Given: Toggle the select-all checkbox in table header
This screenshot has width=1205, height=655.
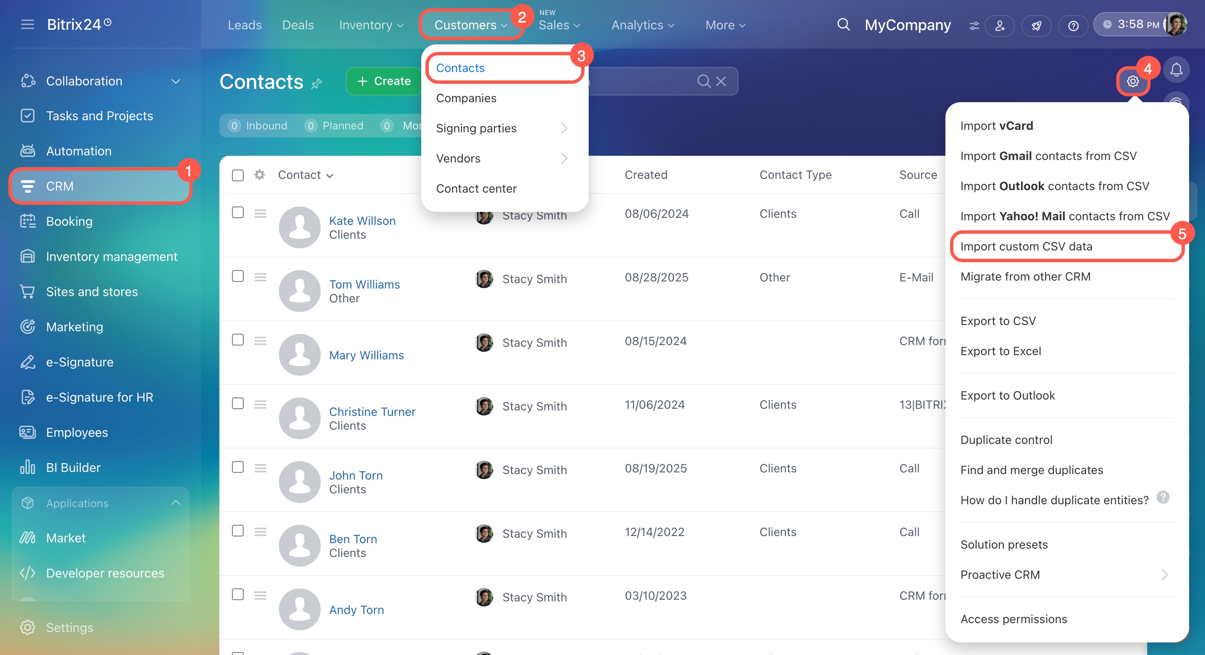Looking at the screenshot, I should pyautogui.click(x=238, y=175).
